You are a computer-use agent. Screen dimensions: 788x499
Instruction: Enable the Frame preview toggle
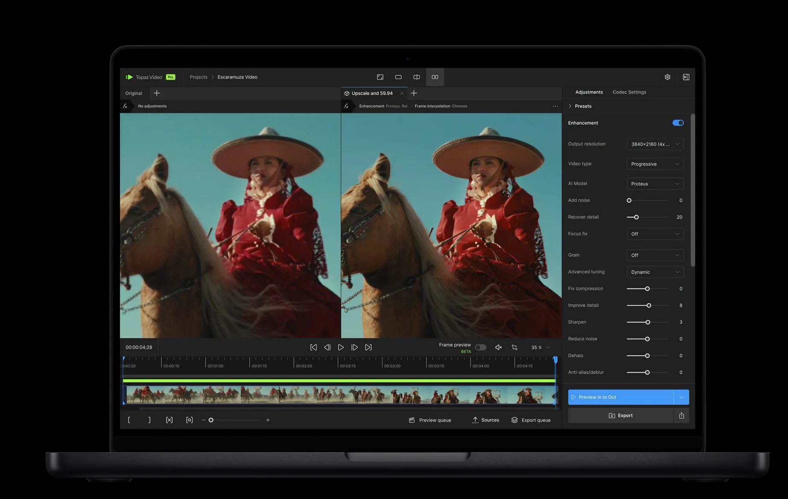point(480,347)
